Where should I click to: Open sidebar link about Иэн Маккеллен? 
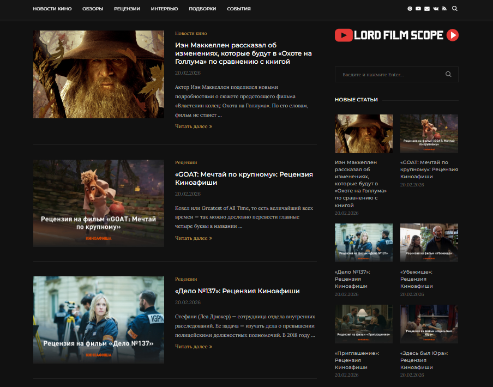[361, 184]
